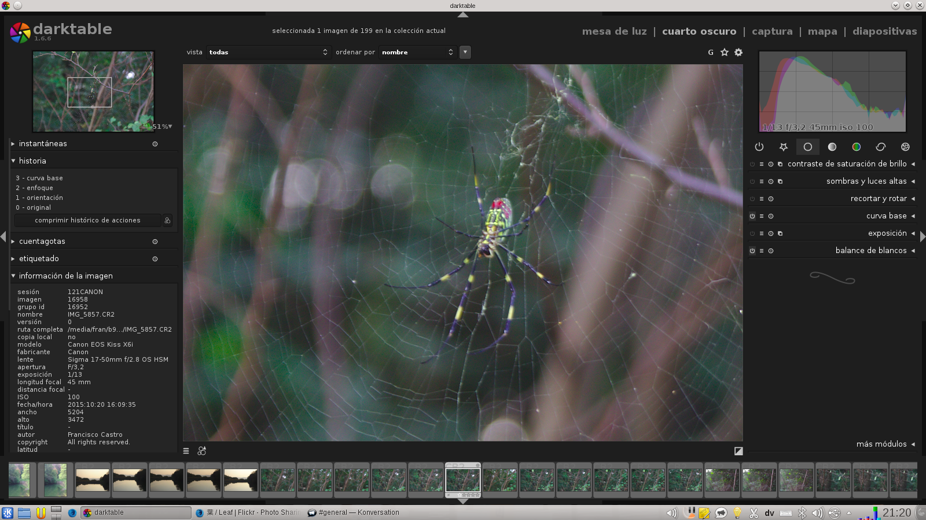Toggle sort order direction arrow
The image size is (926, 520).
(465, 52)
